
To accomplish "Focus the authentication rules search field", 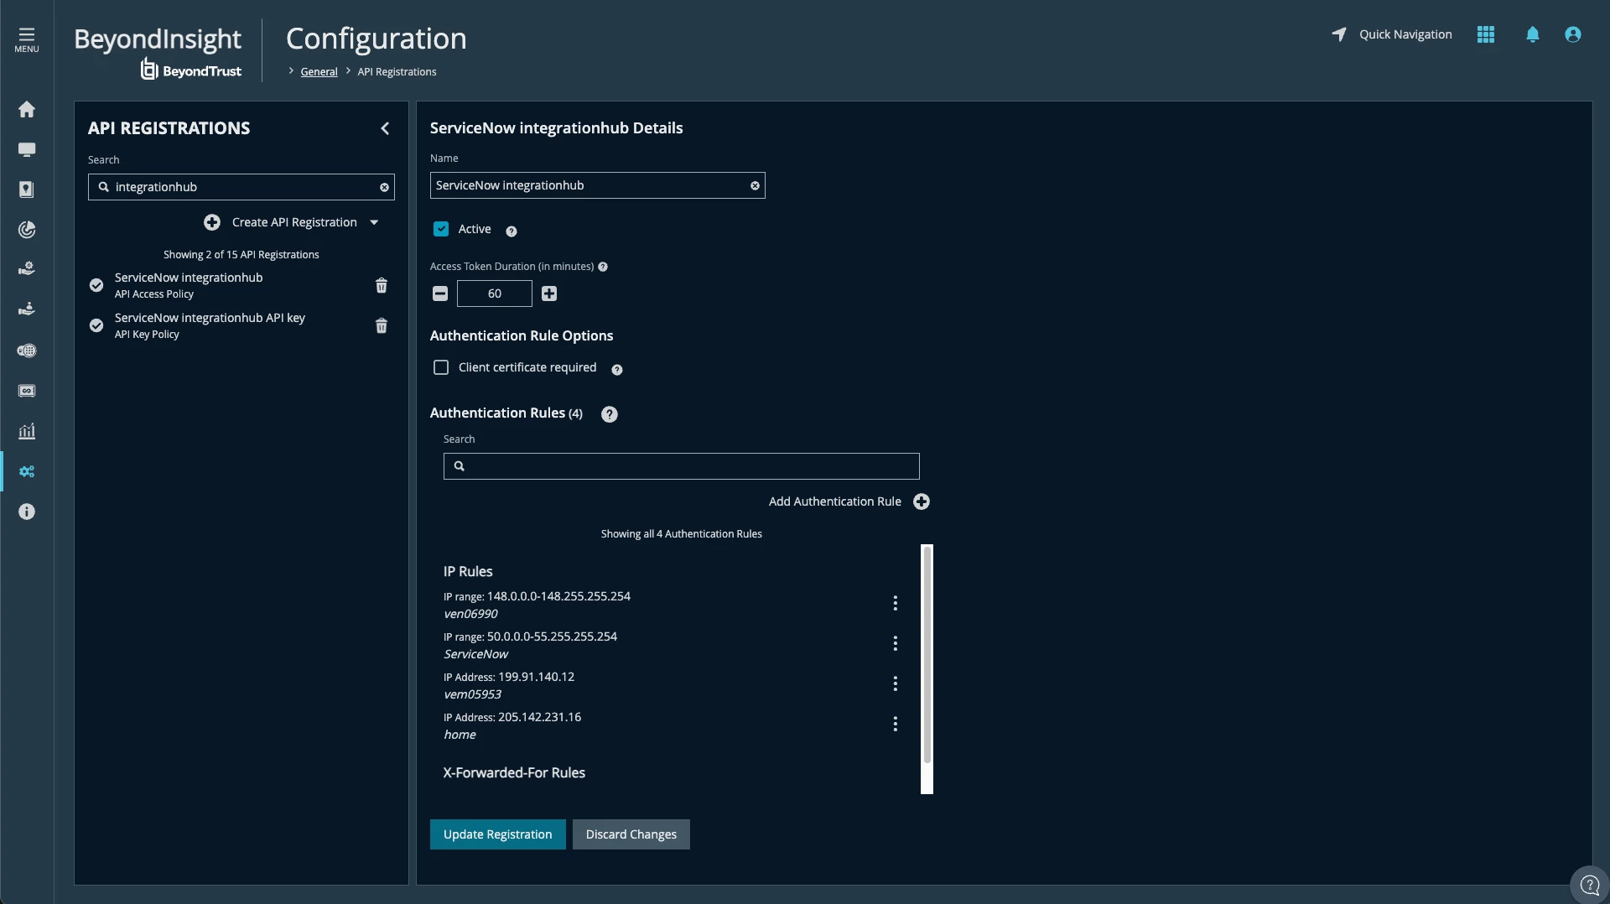I will point(681,466).
